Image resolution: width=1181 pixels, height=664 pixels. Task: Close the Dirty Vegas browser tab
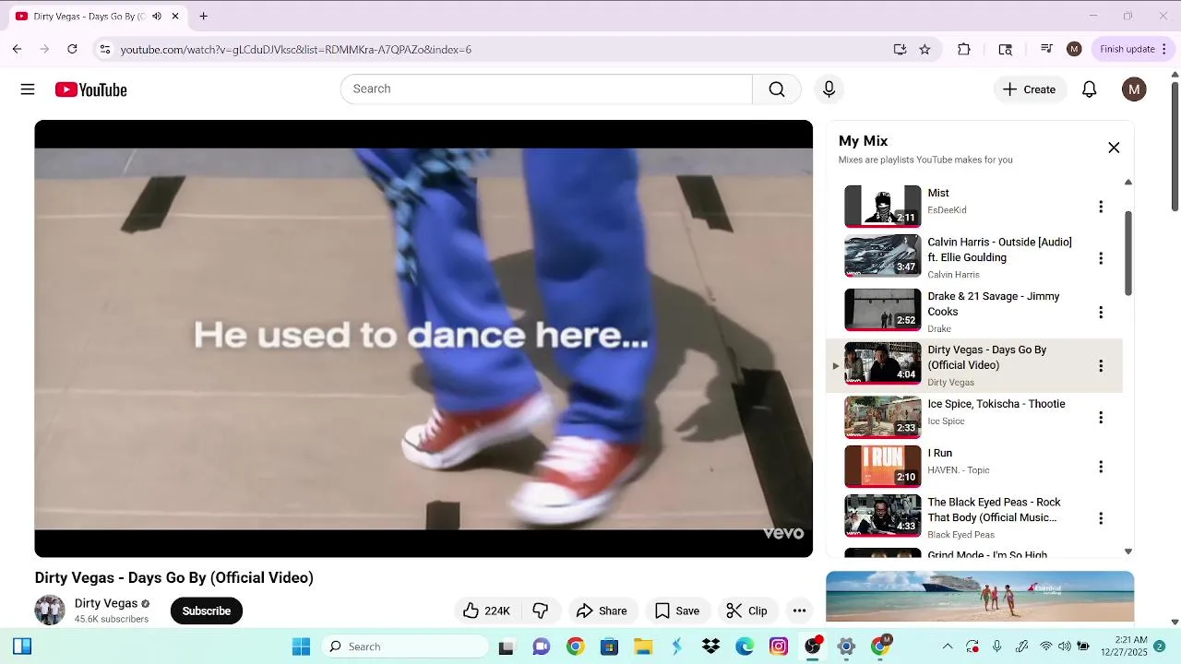(x=175, y=16)
